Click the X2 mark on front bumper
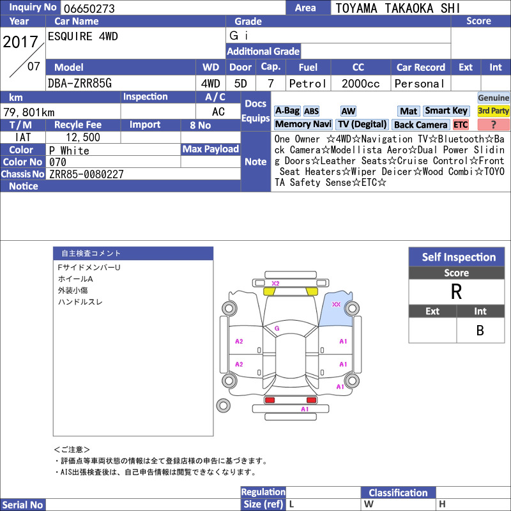Screen dimensions: 511x511 275,284
